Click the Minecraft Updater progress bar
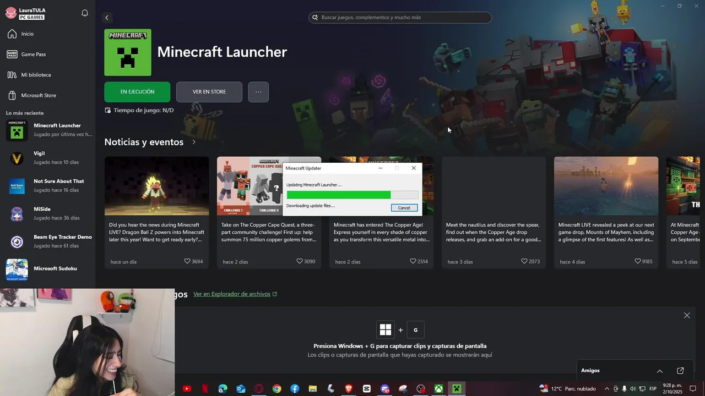This screenshot has height=396, width=705. (x=352, y=195)
